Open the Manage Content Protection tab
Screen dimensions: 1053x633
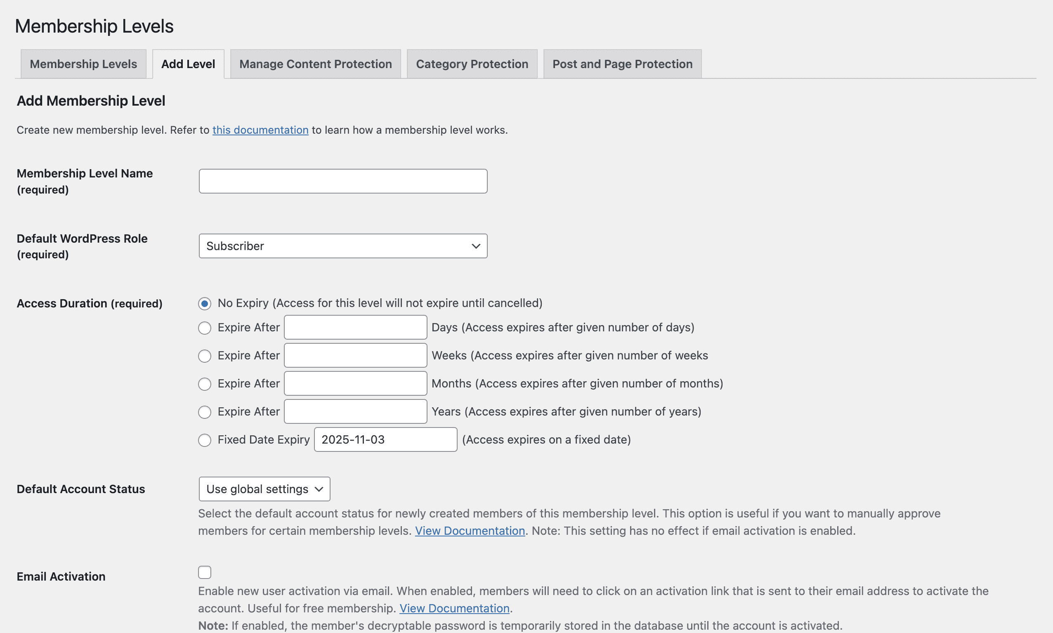point(315,64)
